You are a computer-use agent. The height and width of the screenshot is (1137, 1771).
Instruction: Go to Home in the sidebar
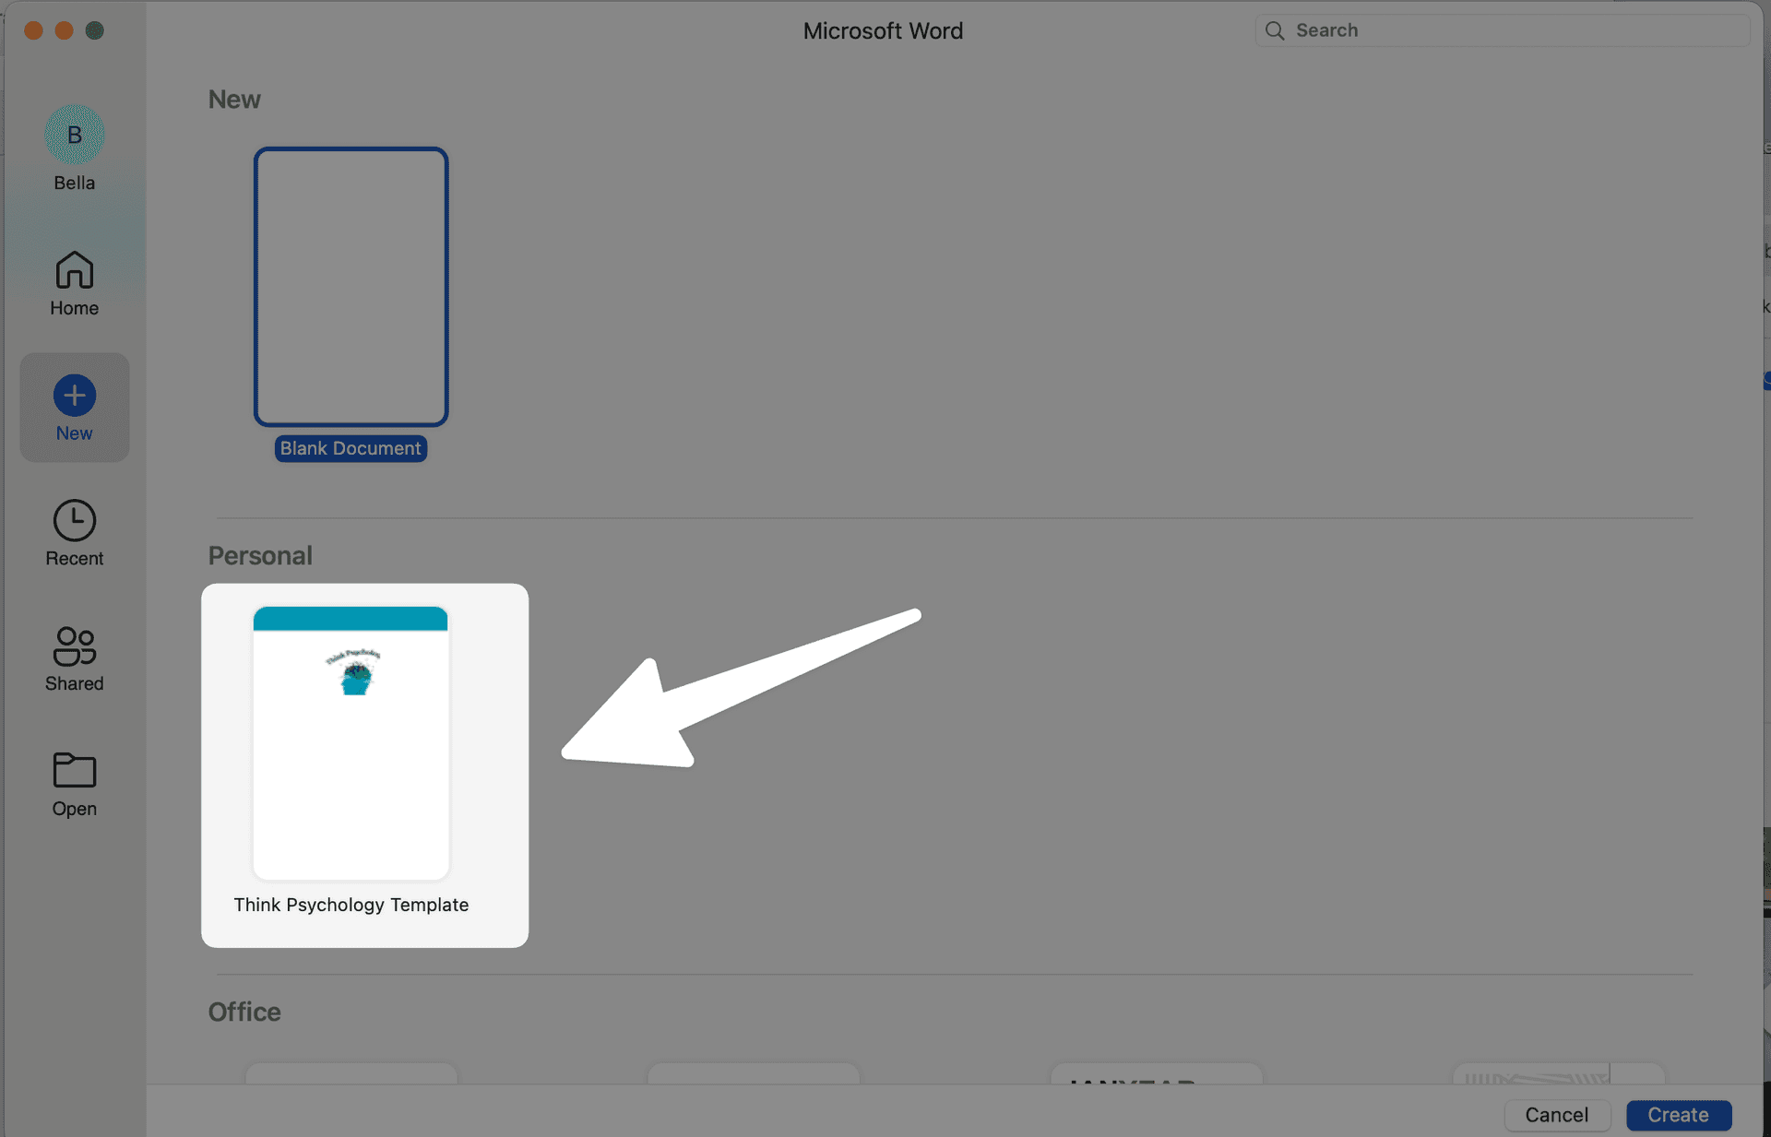point(75,283)
